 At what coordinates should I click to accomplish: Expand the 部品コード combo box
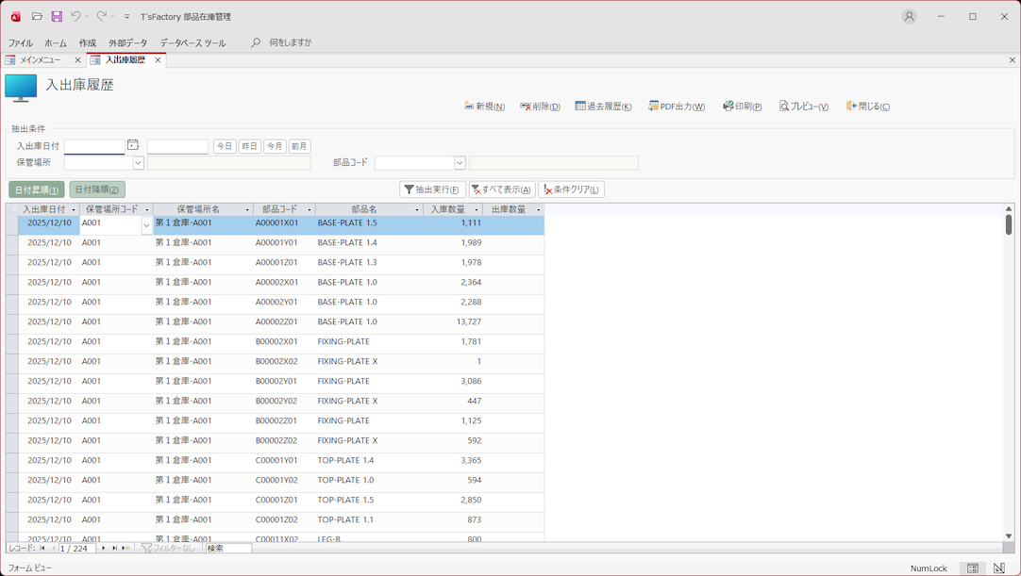460,163
